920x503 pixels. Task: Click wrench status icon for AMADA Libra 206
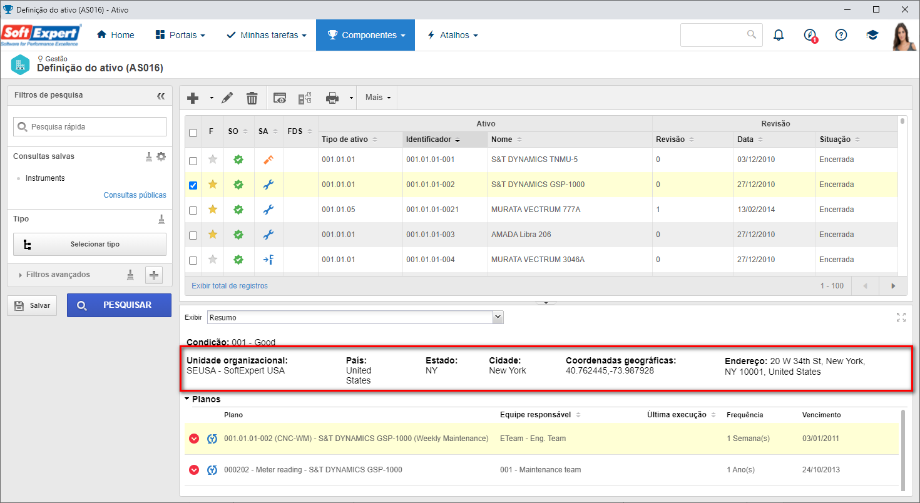(x=268, y=235)
